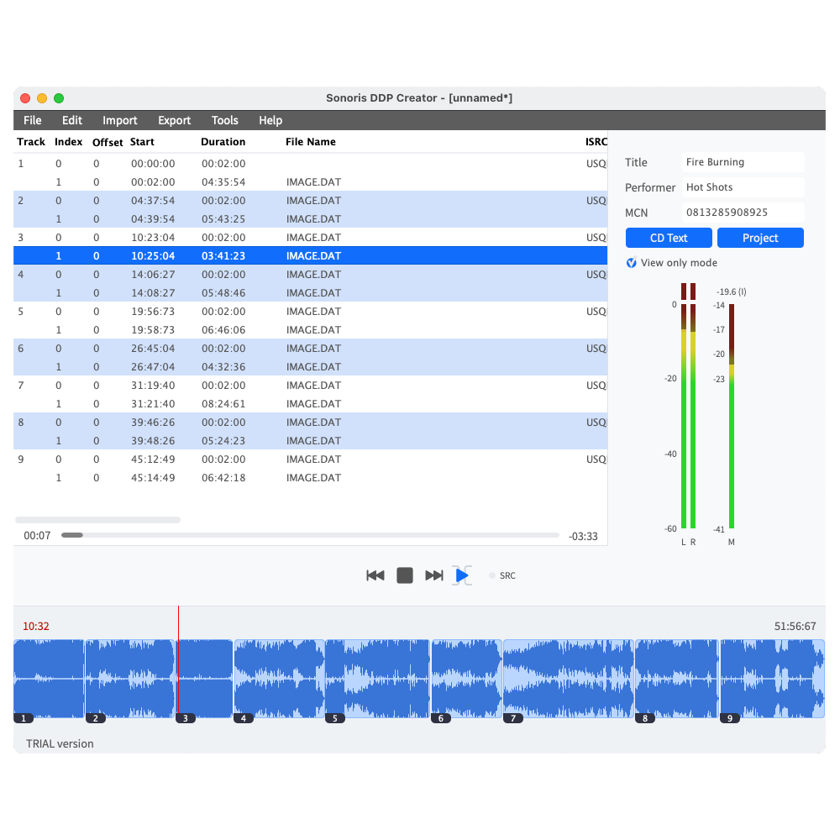The width and height of the screenshot is (840, 840).
Task: Disable View only mode
Action: click(x=631, y=263)
